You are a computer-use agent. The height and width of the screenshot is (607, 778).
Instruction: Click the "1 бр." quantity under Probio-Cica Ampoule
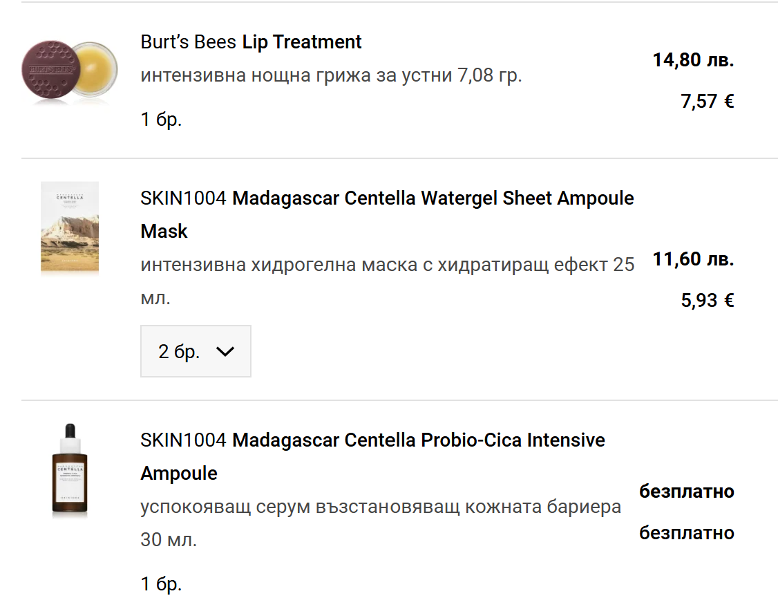[161, 584]
